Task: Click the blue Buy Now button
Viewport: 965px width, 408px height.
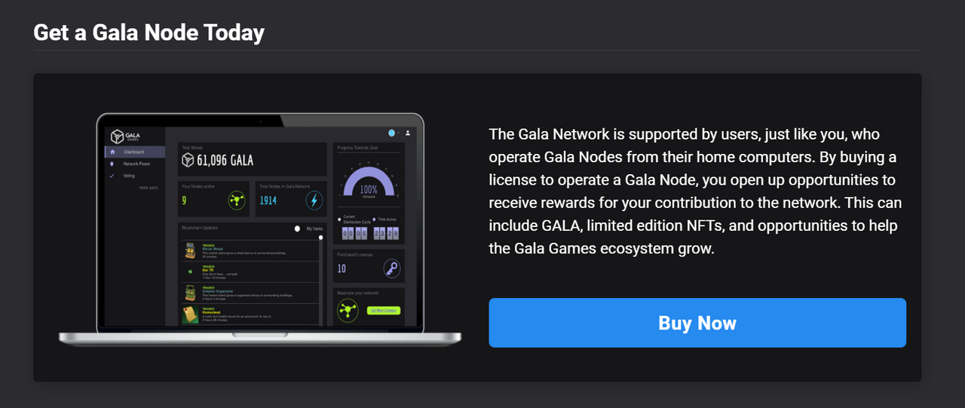Action: tap(697, 323)
